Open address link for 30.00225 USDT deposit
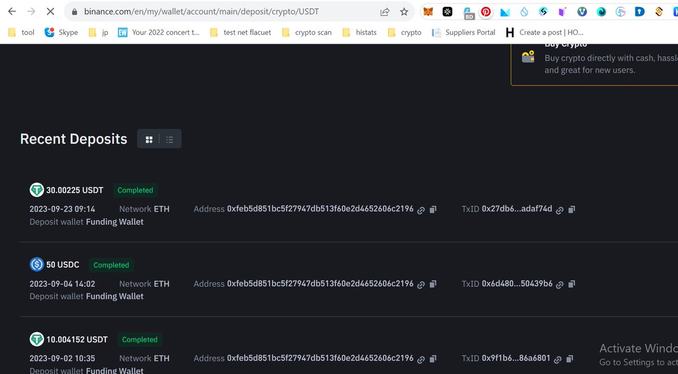Screen dimensions: 678x374 pos(421,210)
